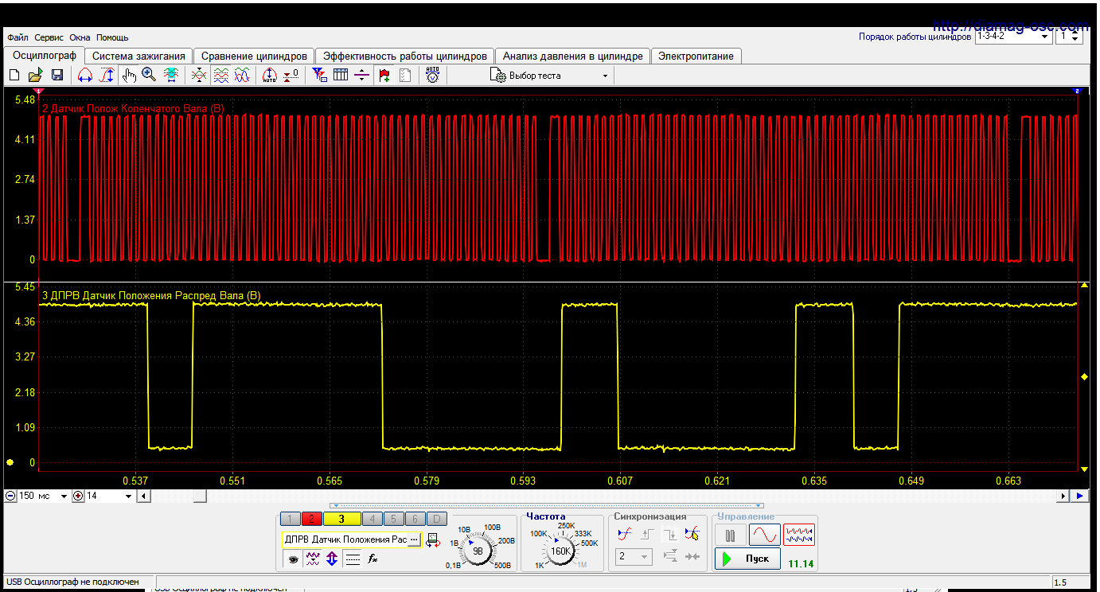Open channel name options ellipsis button
Viewport: 1100px width, 592px height.
[x=414, y=539]
